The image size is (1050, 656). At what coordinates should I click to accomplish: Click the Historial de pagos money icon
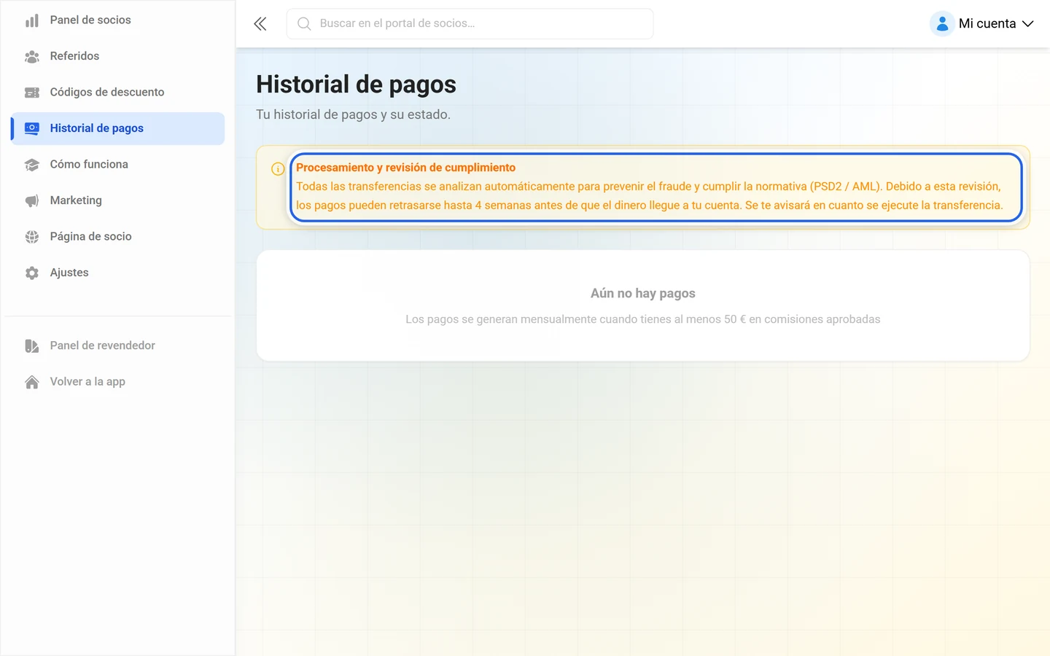pyautogui.click(x=32, y=128)
